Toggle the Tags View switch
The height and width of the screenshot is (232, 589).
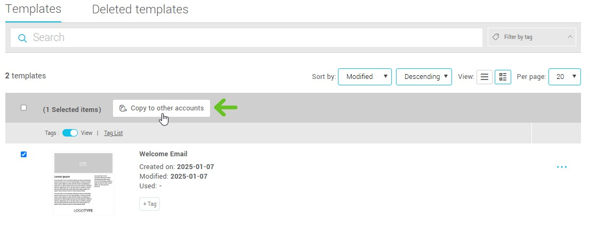click(x=70, y=133)
